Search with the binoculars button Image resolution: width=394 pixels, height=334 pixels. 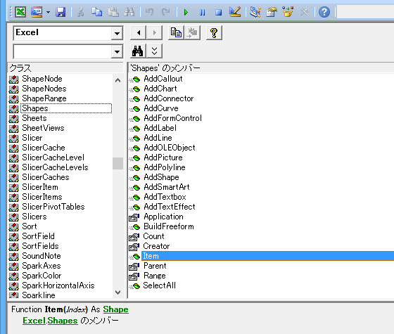pos(138,51)
